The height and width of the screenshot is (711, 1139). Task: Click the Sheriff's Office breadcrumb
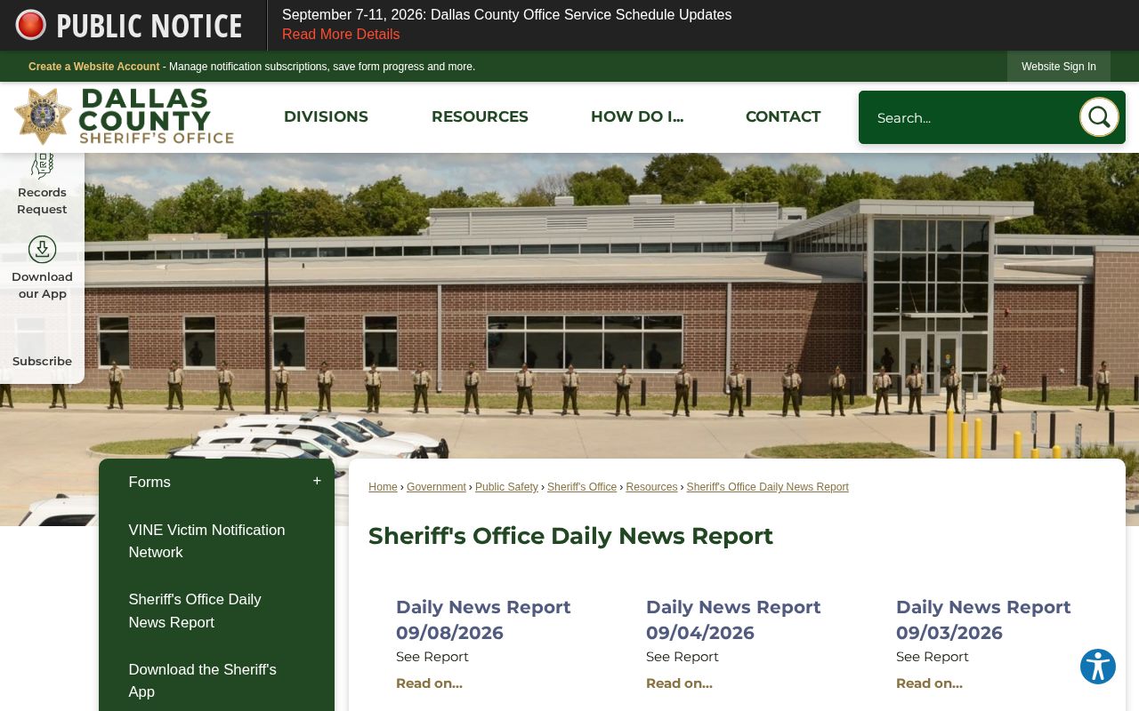(582, 487)
